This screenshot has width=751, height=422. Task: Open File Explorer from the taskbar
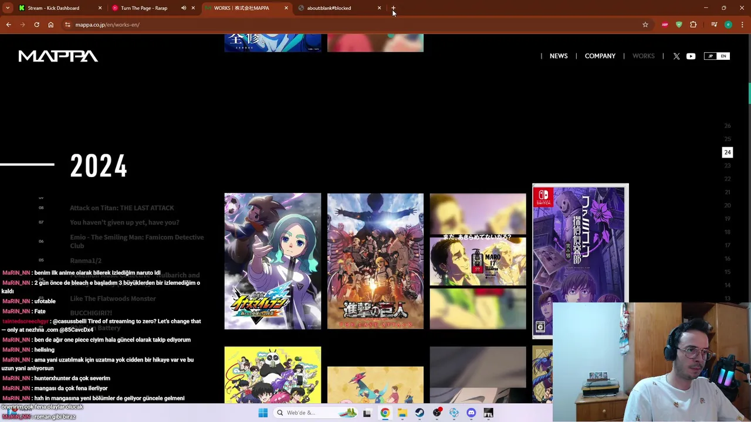point(402,413)
